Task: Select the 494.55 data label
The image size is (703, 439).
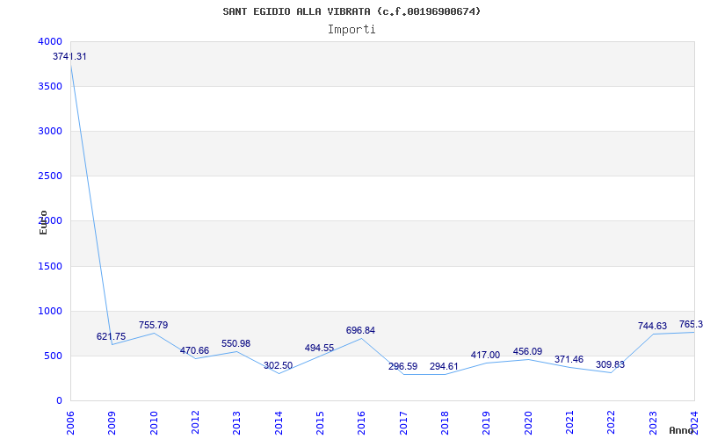Action: tap(319, 348)
